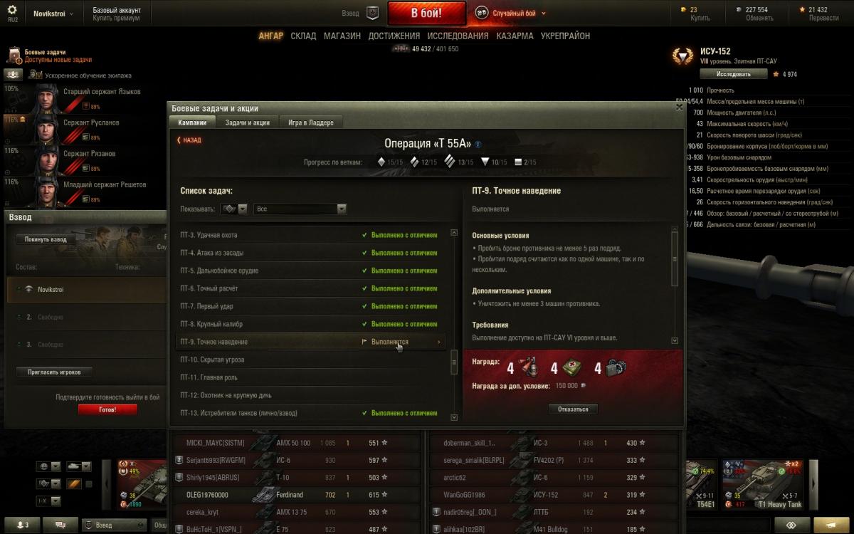Click the info icon beside Операция «Т 55А»
The image size is (854, 534).
[478, 144]
